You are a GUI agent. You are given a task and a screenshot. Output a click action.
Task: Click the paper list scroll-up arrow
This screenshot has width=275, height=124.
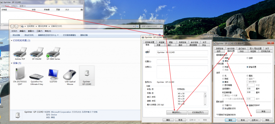coord(205,93)
